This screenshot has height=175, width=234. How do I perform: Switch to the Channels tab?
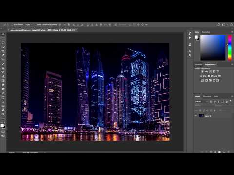coord(207,96)
